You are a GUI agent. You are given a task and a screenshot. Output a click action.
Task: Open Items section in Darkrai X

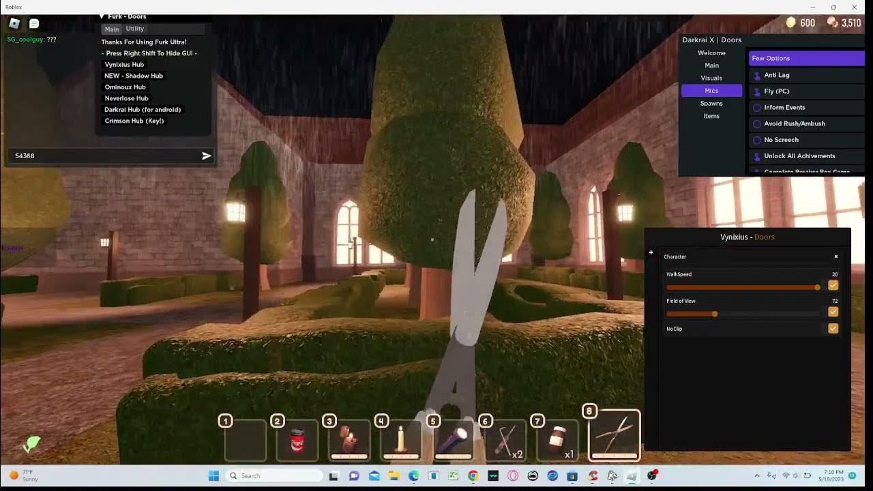tap(711, 116)
